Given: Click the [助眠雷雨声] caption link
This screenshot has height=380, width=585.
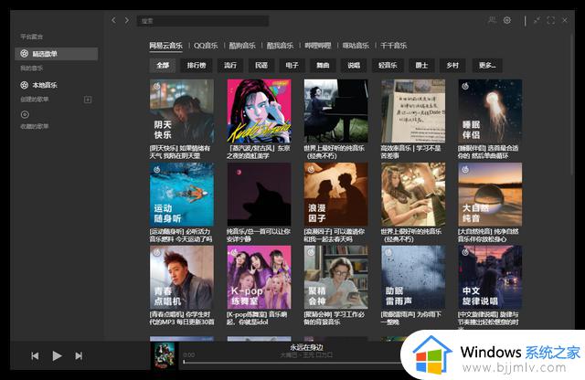Looking at the screenshot, I should pos(411,318).
